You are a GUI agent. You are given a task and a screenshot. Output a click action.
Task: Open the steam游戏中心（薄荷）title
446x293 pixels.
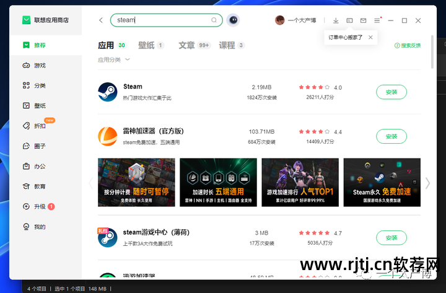click(156, 232)
